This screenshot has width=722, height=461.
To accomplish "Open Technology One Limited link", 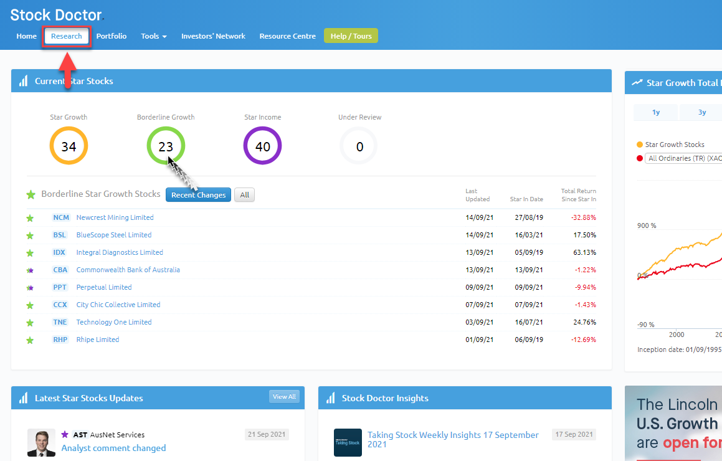I will [x=114, y=322].
